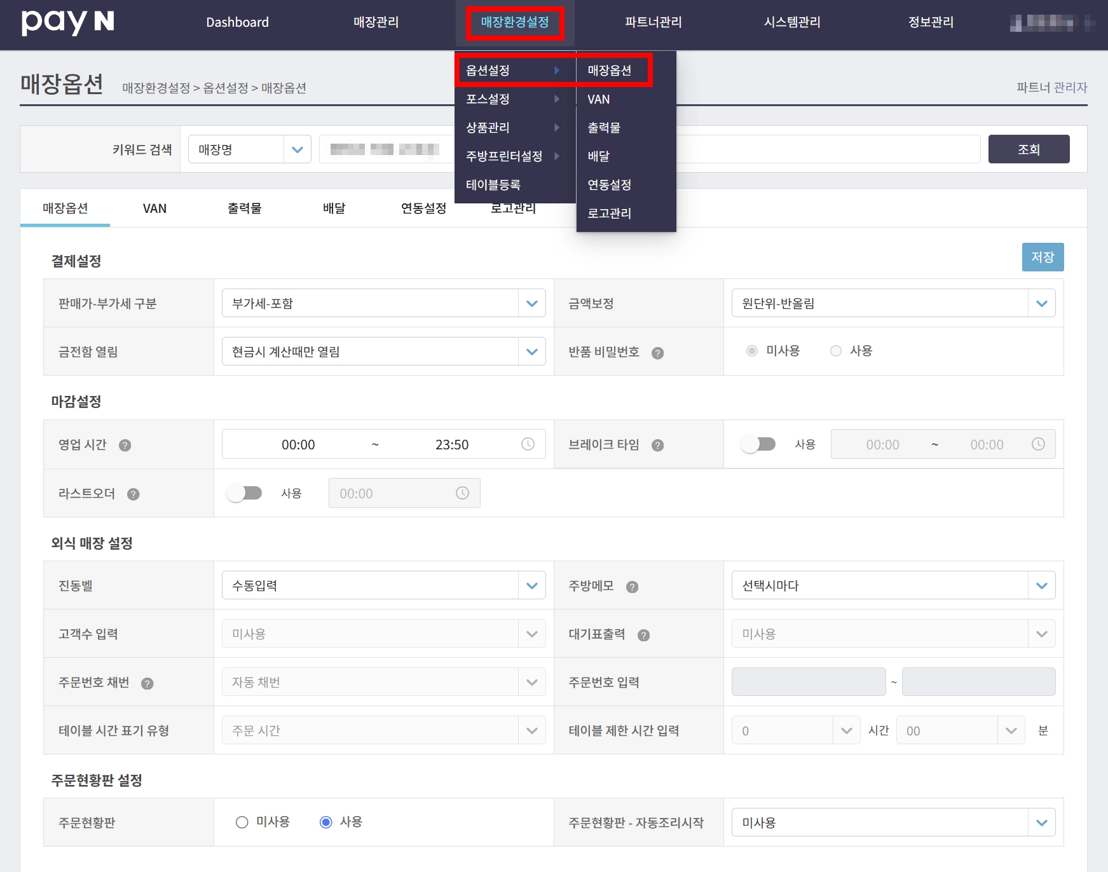Open help icon next to 라스트오더
This screenshot has height=872, width=1108.
133,494
